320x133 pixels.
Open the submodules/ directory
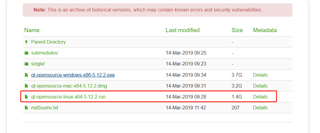point(44,53)
